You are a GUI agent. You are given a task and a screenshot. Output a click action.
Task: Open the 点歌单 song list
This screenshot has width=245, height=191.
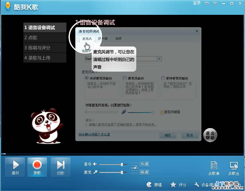[214, 168]
